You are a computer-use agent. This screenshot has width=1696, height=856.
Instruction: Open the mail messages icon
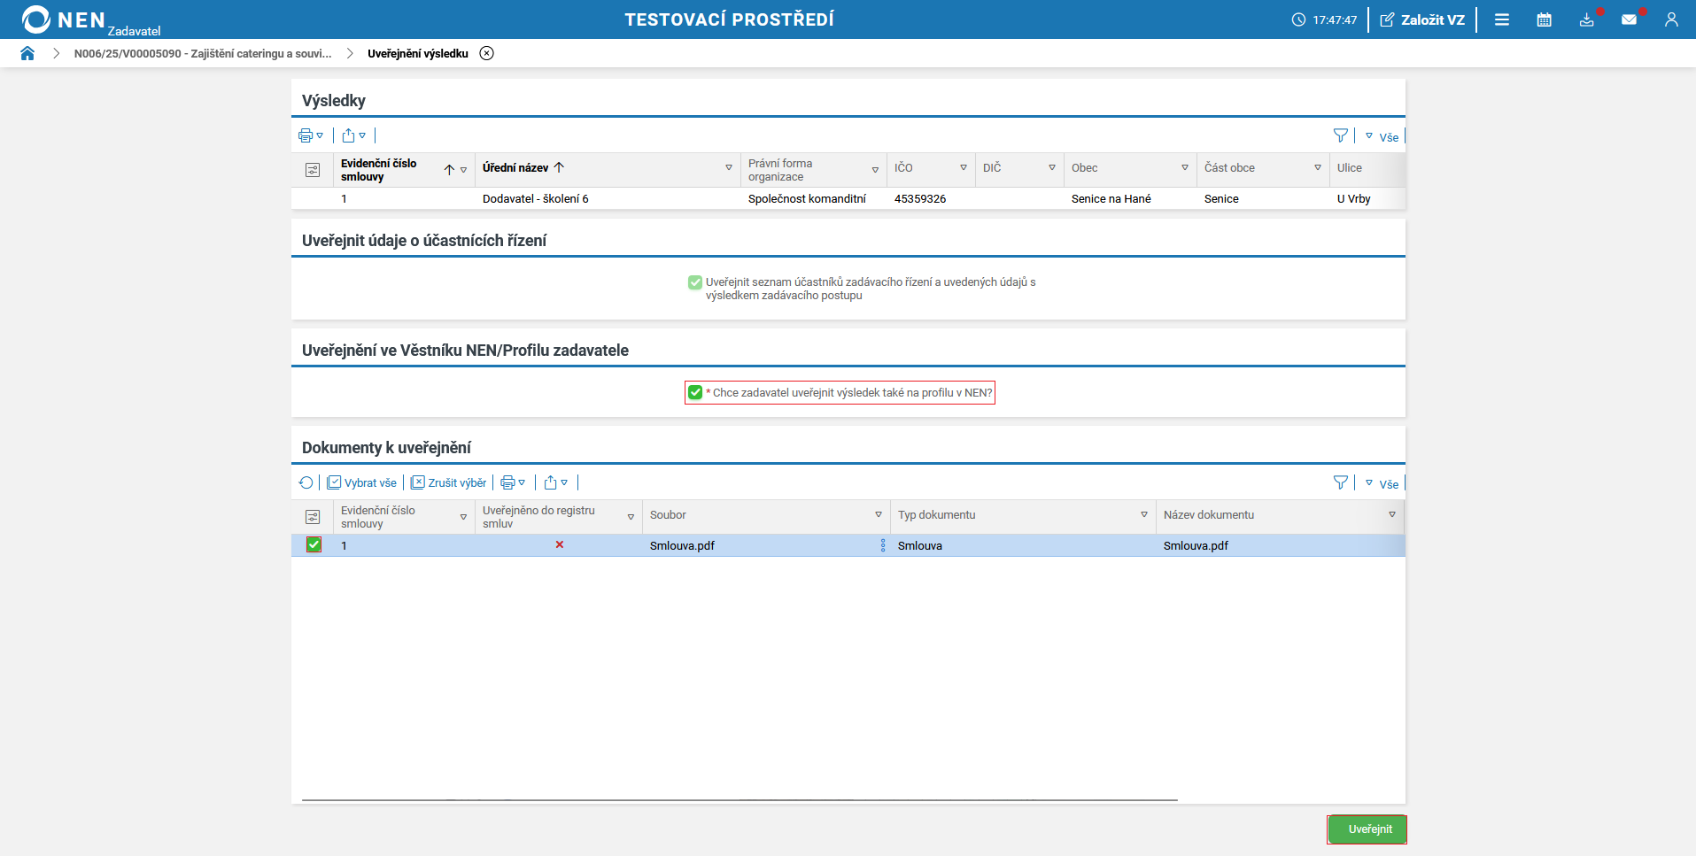tap(1629, 19)
